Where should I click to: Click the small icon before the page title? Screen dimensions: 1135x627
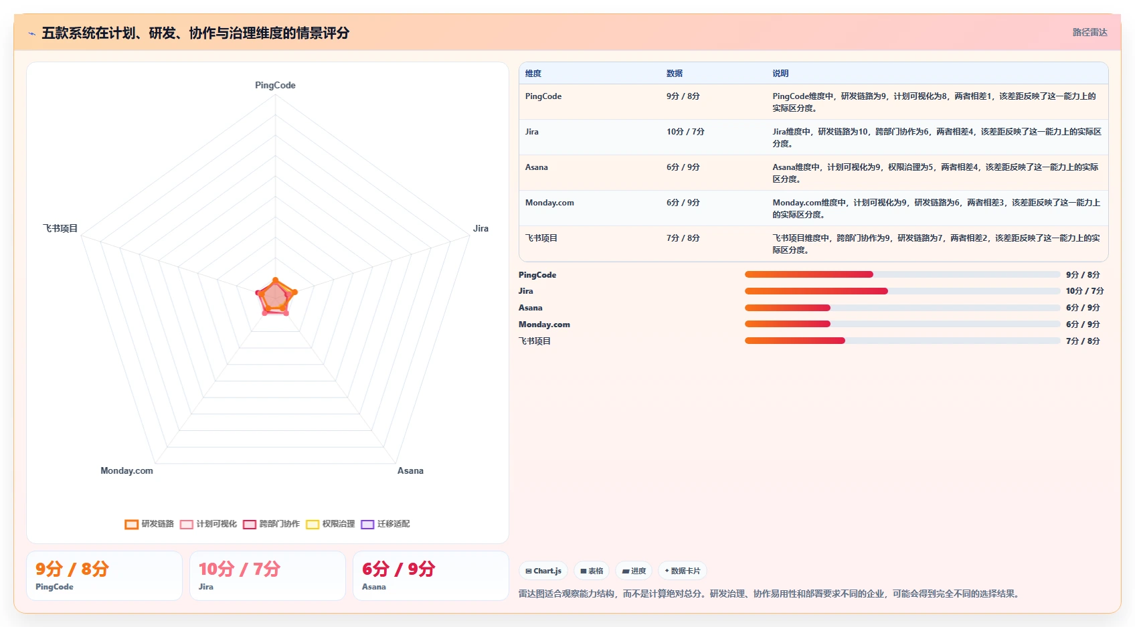(x=31, y=33)
